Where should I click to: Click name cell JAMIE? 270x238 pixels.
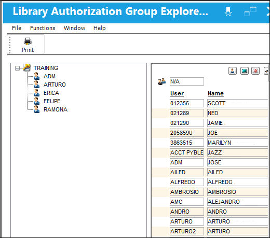(x=238, y=123)
